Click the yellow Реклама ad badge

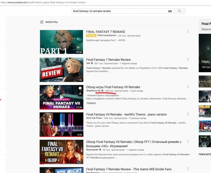pos(91,36)
